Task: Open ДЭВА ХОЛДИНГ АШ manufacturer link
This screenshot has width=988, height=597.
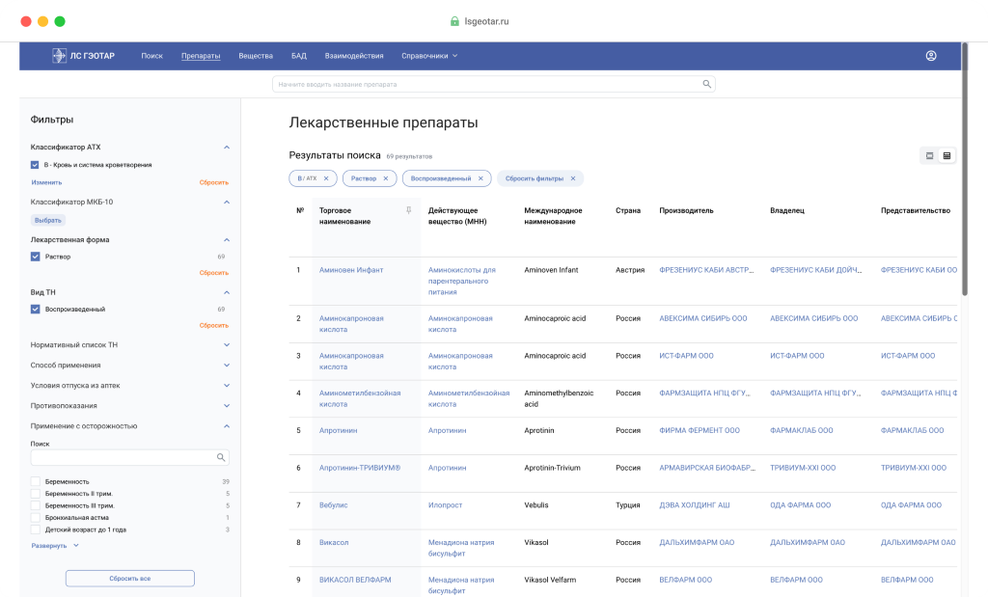Action: click(x=695, y=505)
